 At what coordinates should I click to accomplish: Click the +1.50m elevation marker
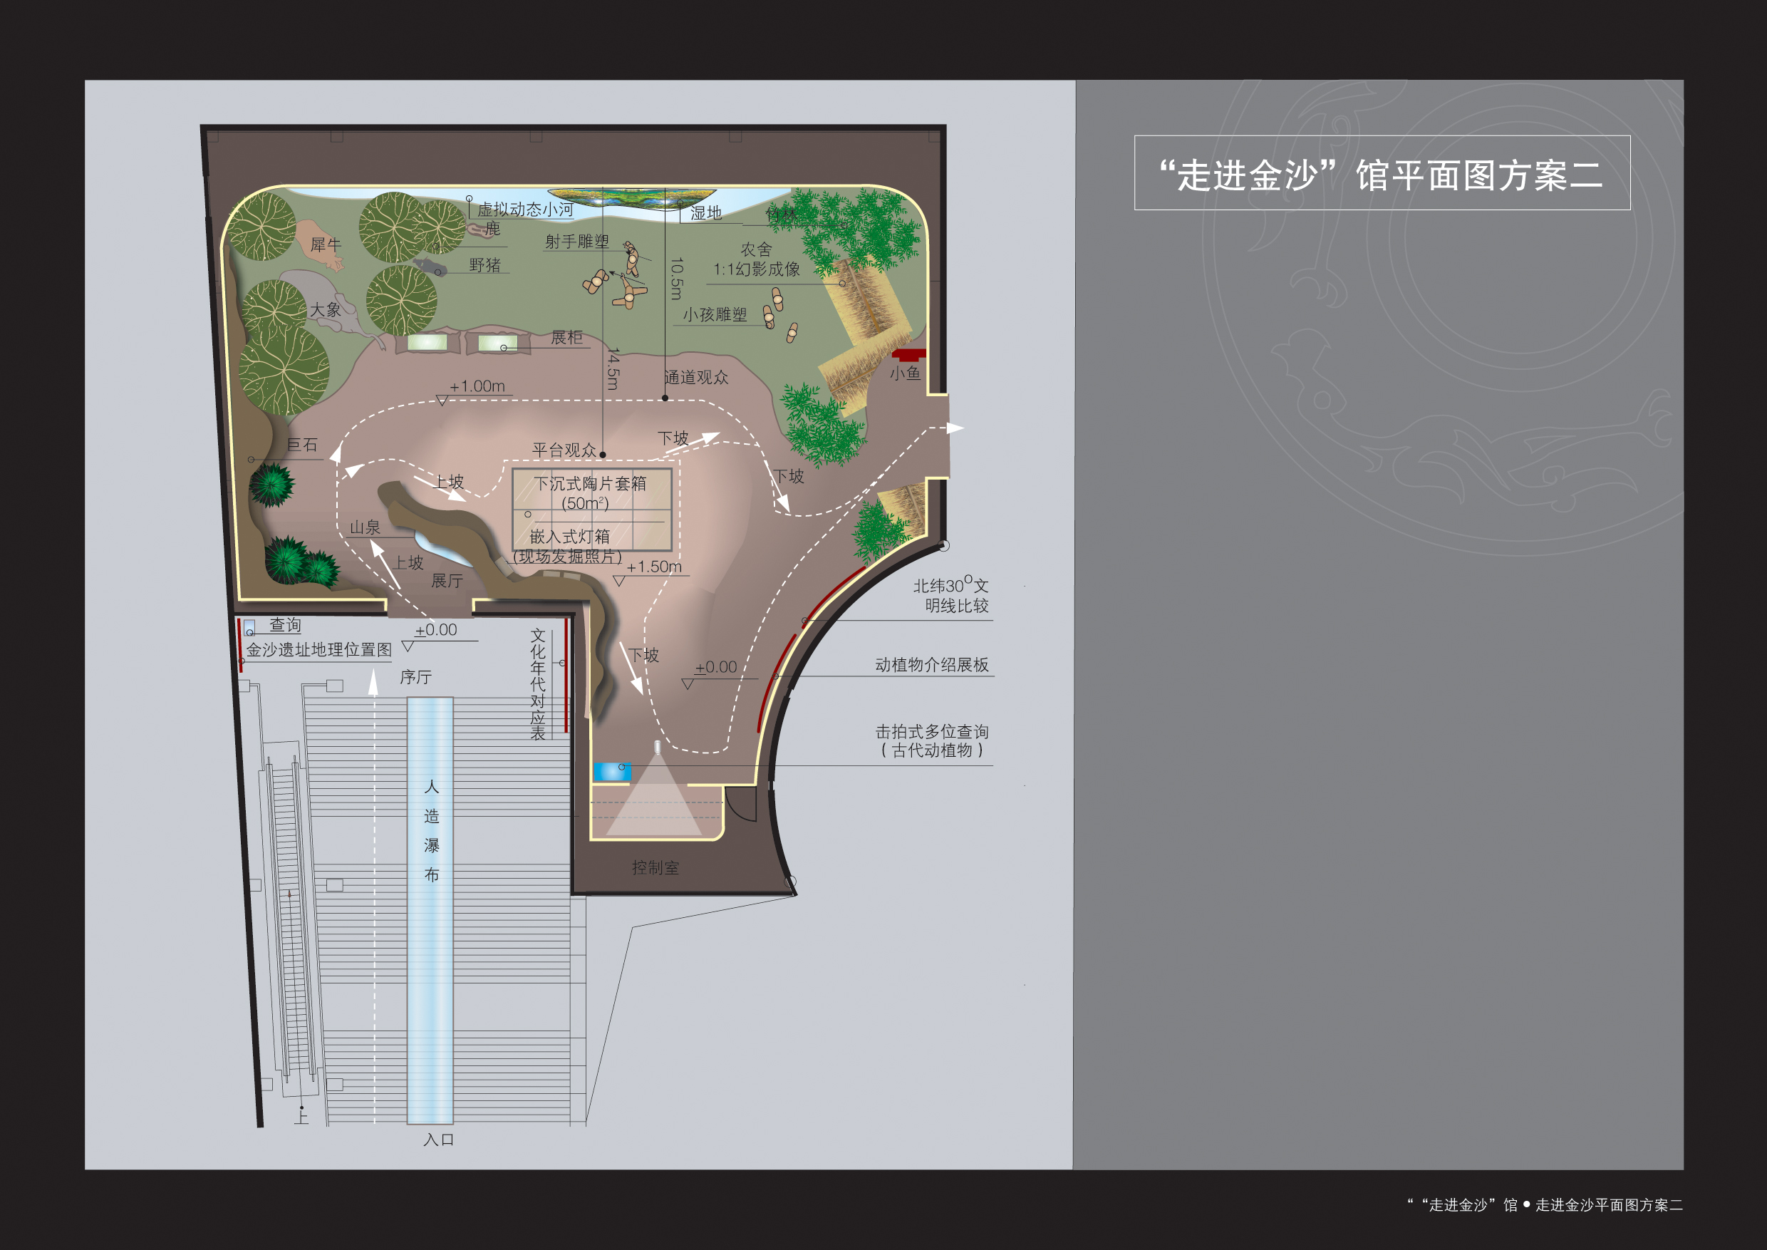click(x=654, y=567)
